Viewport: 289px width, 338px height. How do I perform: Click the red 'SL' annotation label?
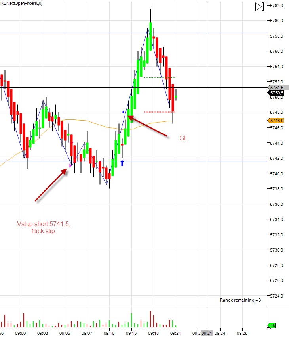coord(184,138)
